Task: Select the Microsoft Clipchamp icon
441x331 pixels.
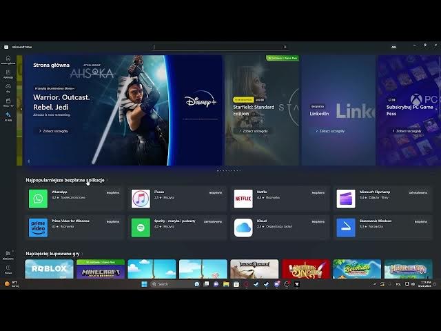Action: click(346, 199)
